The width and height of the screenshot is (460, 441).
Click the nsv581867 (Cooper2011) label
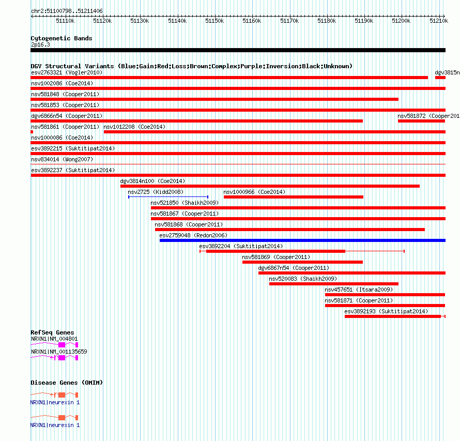pos(185,214)
